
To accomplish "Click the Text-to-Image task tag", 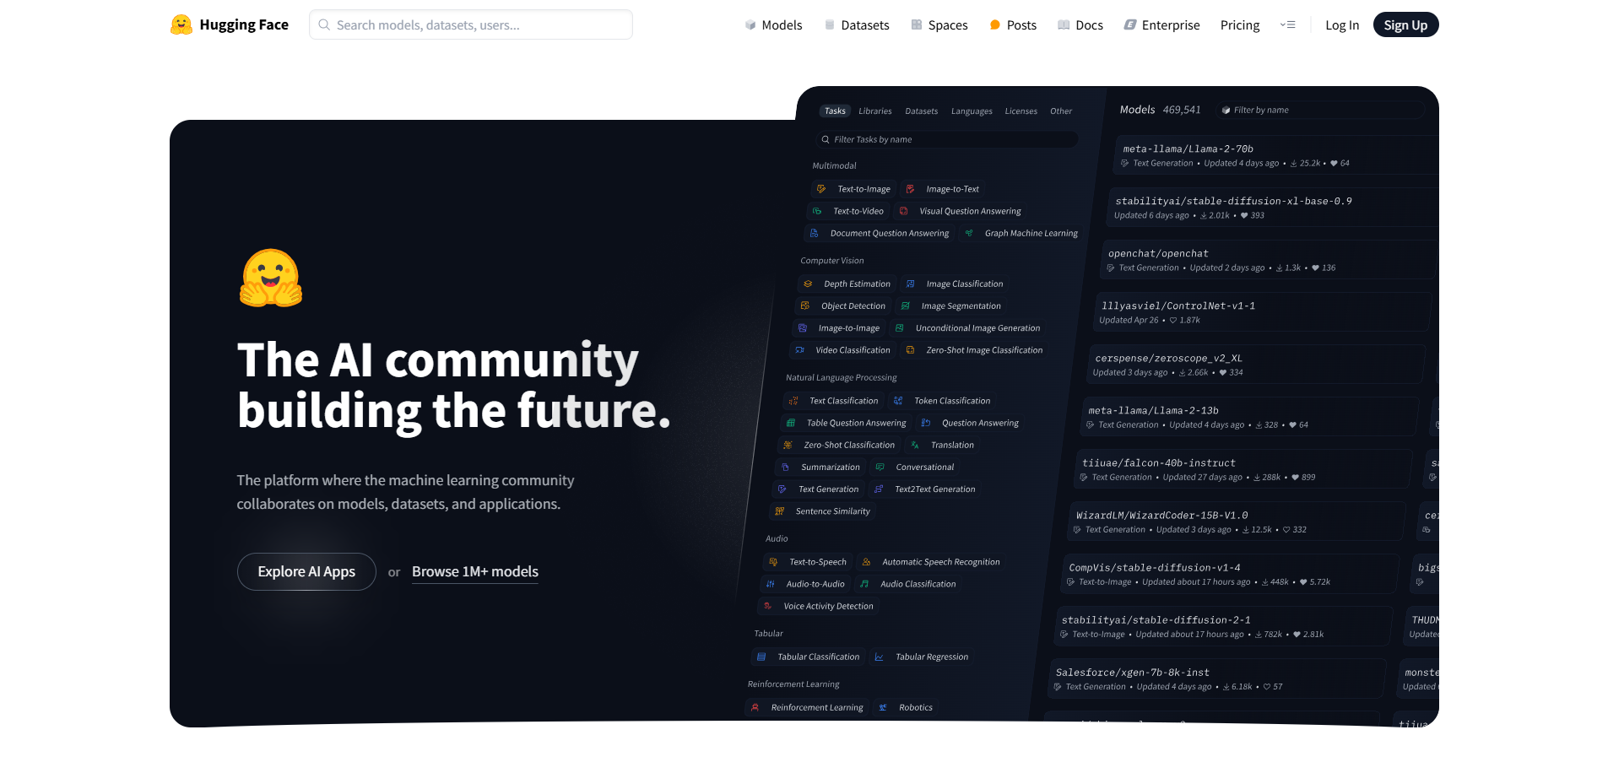I will coord(863,189).
